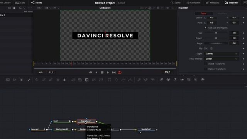Adjust the Angle slider
Viewport: 247px width, 139px height.
(216, 43)
